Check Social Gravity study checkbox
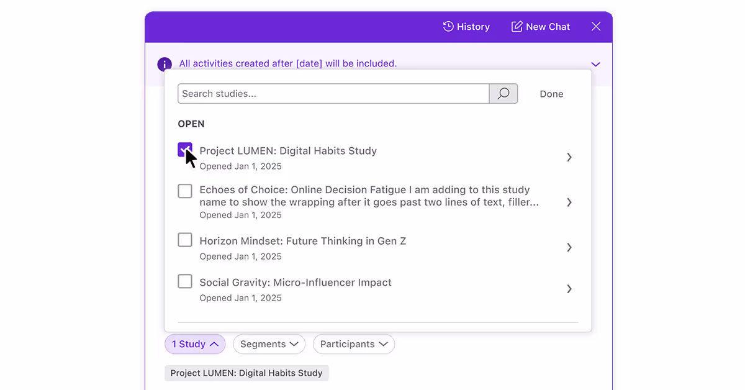This screenshot has height=390, width=745. [x=185, y=281]
